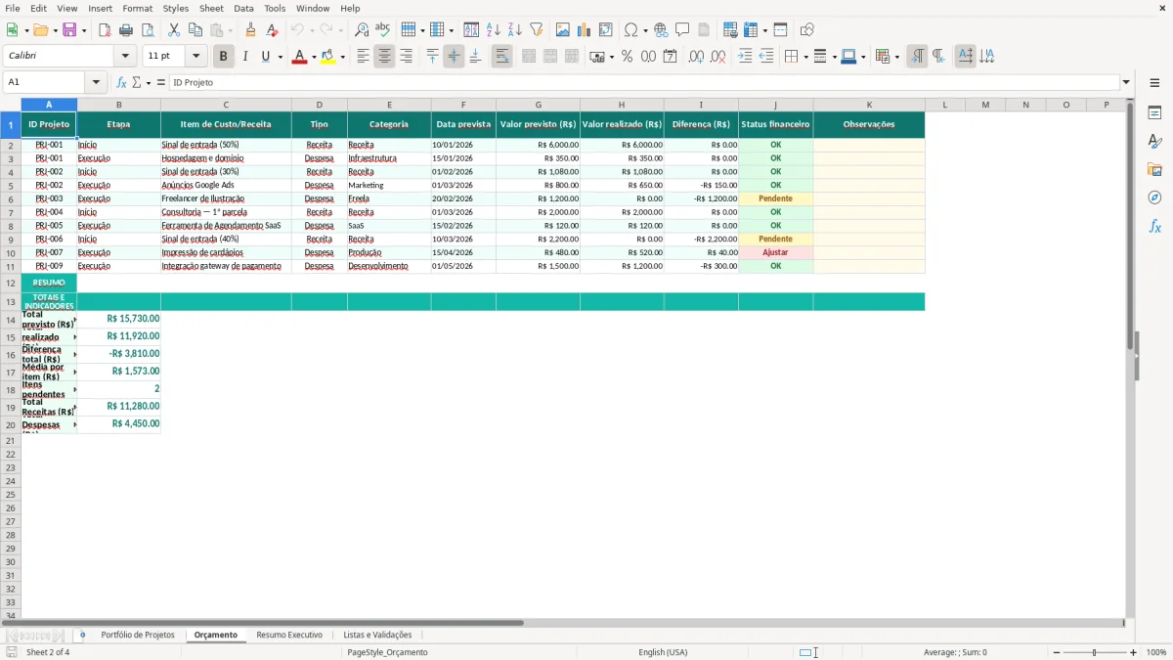Switch to Listas e Validações sheet tab
Screen dimensions: 1173x660
tap(377, 635)
